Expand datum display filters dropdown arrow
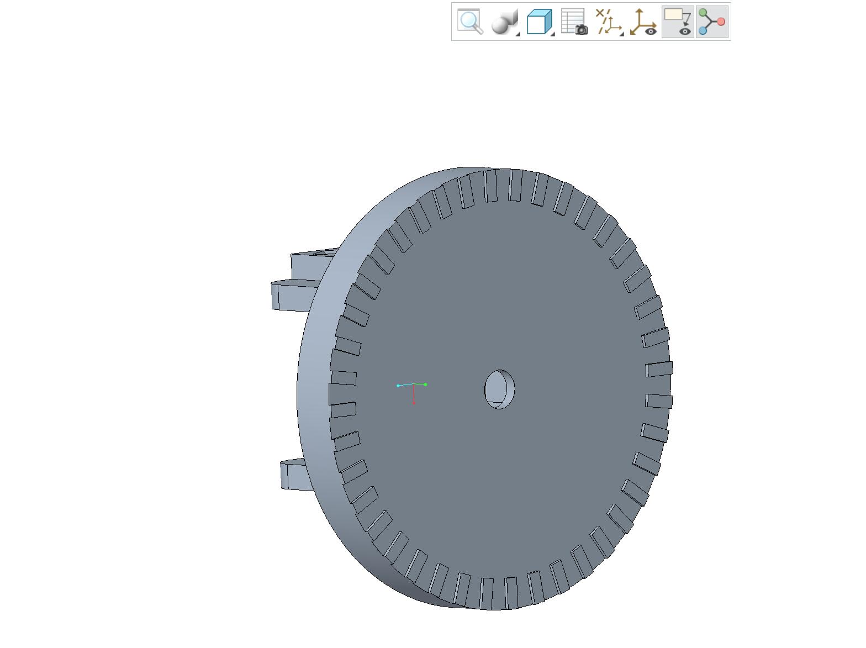 (622, 34)
